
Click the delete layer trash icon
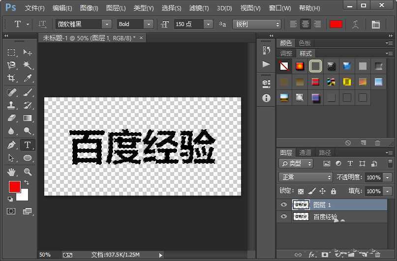(377, 255)
